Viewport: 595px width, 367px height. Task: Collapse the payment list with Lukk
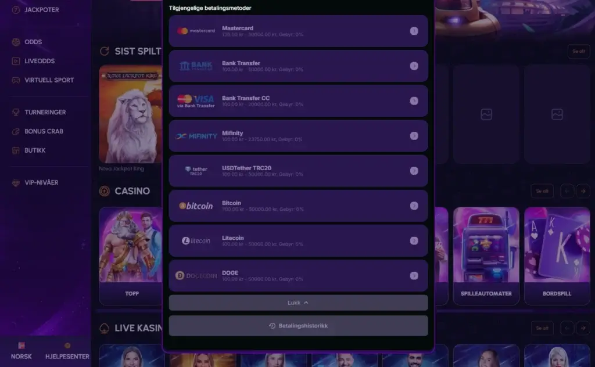click(298, 303)
